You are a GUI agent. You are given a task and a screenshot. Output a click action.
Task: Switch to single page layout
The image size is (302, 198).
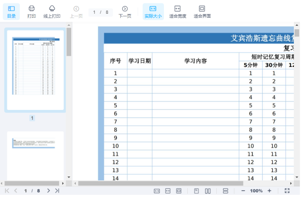196,191
